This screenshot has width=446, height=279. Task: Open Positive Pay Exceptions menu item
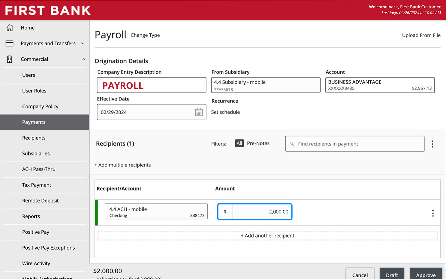(x=49, y=247)
